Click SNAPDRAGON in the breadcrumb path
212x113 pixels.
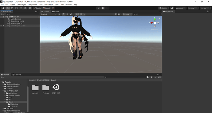tap(43, 80)
